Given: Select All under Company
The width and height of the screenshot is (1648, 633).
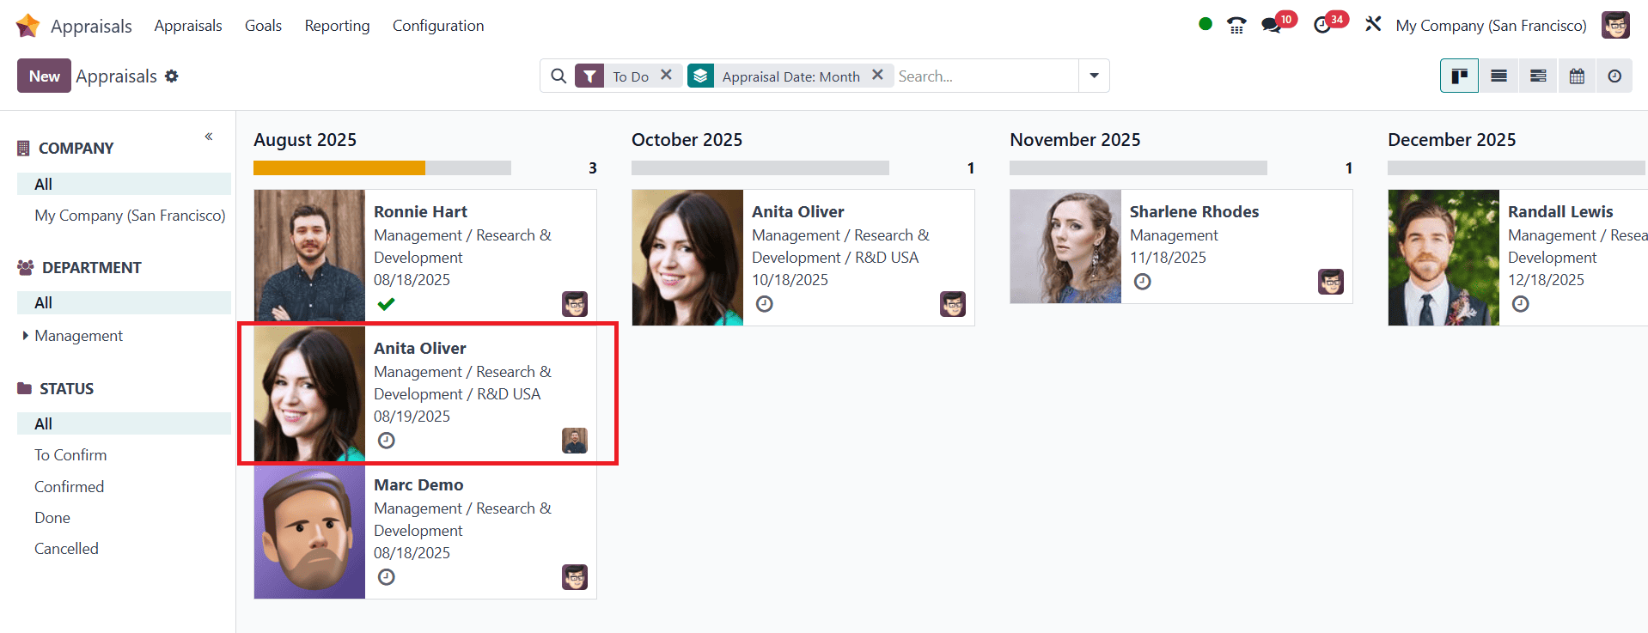Looking at the screenshot, I should click(124, 184).
